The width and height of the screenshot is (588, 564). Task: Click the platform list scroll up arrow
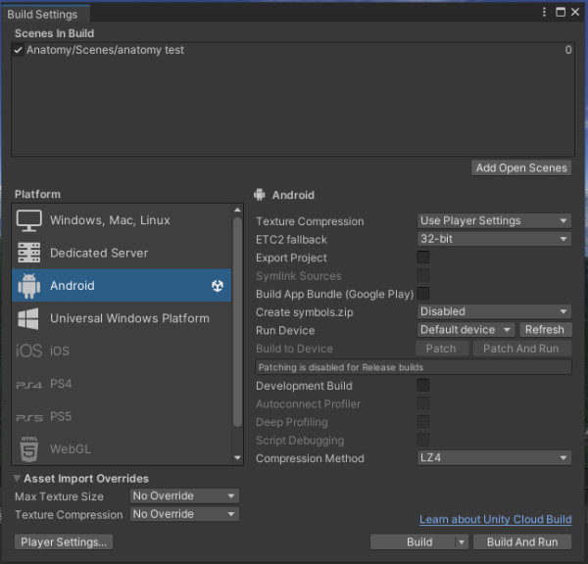click(x=237, y=210)
